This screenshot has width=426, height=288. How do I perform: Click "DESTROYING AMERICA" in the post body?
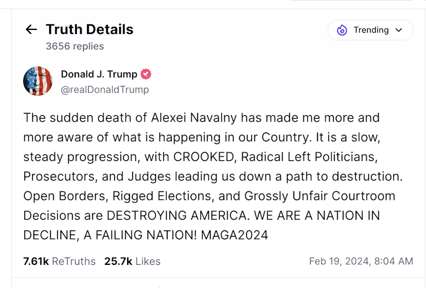coord(177,215)
